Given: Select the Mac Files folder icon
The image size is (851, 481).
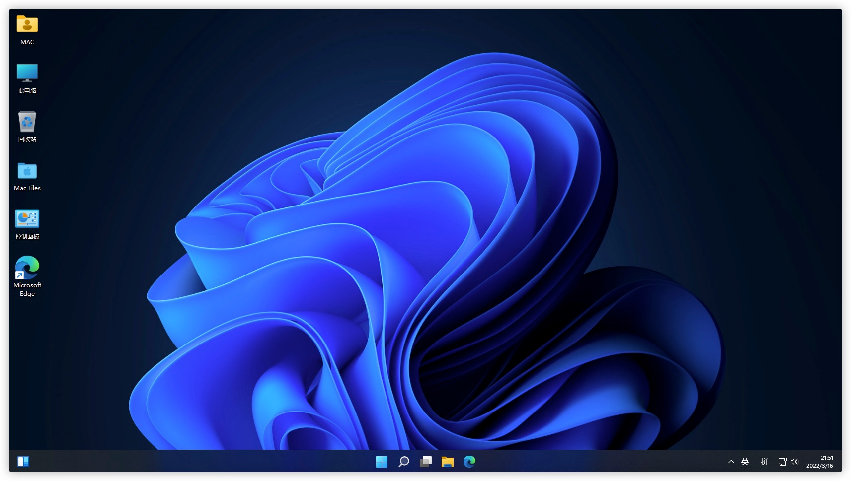Looking at the screenshot, I should coord(27,170).
